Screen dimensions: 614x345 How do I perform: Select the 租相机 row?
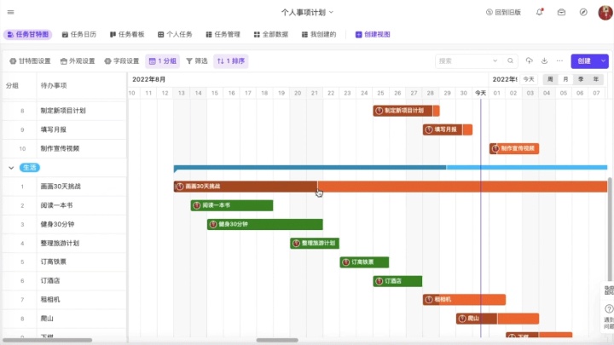click(x=65, y=300)
